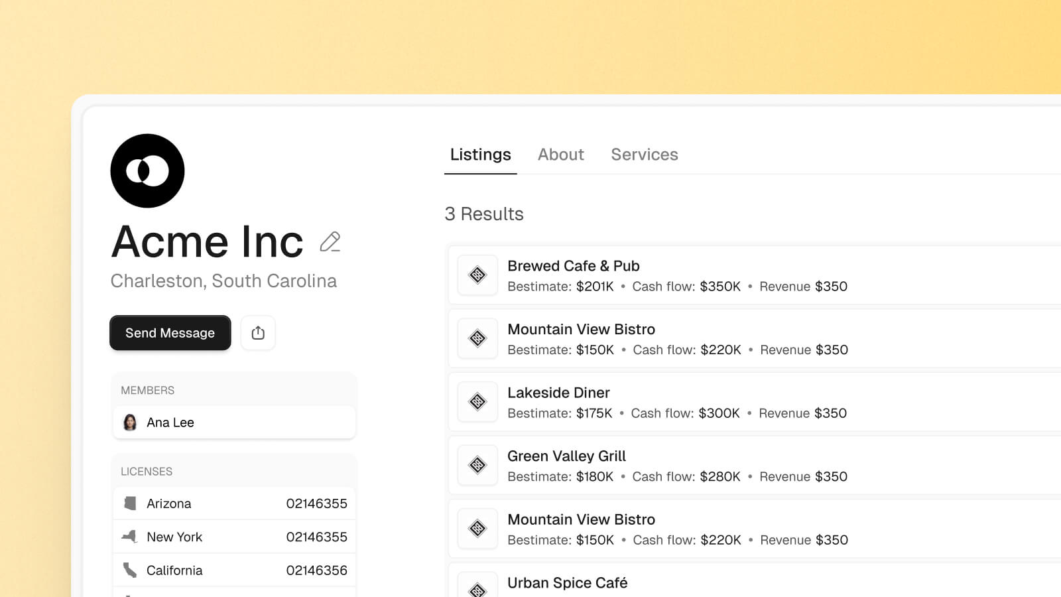
Task: Click the Brewed Cafe & Pub listing icon
Action: (x=477, y=275)
